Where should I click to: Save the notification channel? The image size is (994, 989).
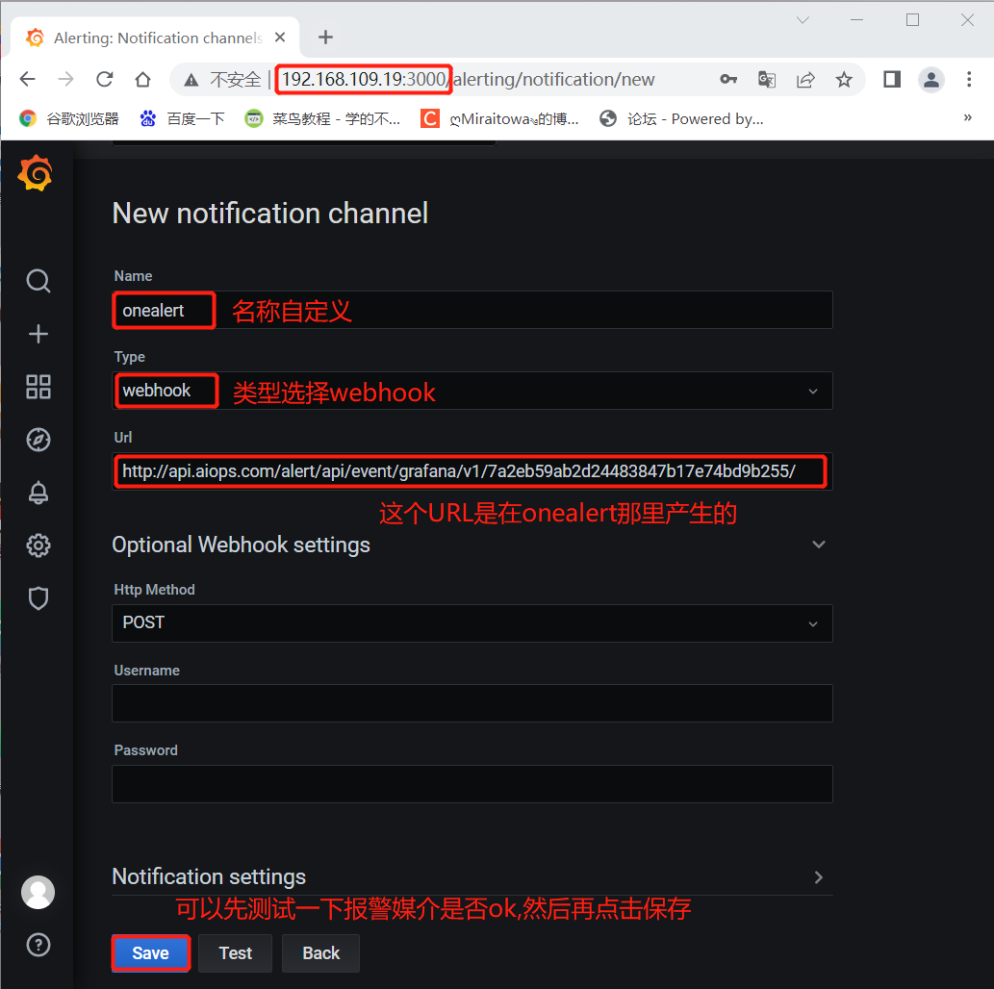click(x=151, y=952)
